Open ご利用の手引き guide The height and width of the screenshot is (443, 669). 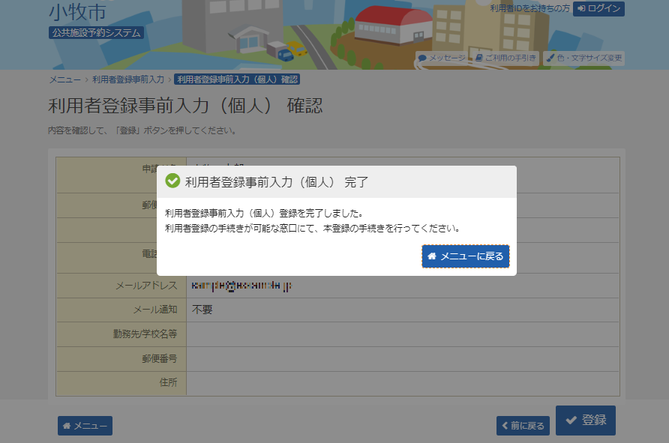(507, 58)
